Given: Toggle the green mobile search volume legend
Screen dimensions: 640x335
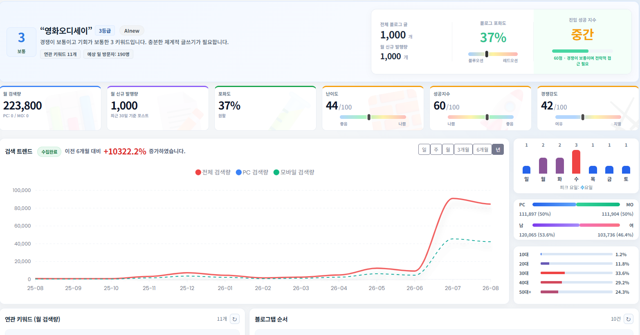Looking at the screenshot, I should click(x=294, y=172).
